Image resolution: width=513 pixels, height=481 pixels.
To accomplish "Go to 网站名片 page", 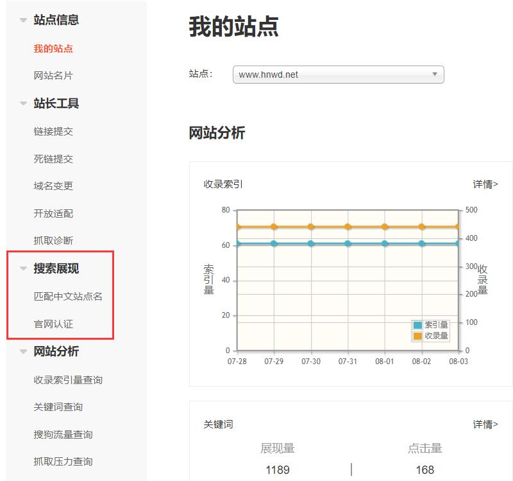I will point(53,76).
